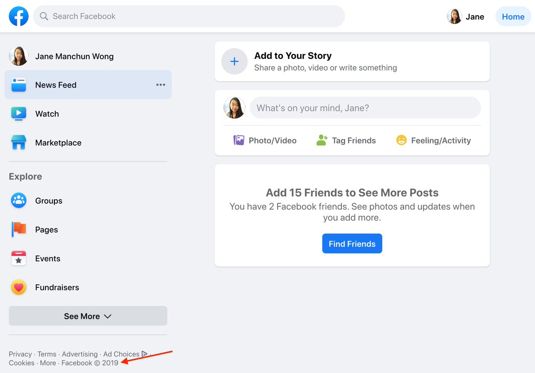Click the Marketplace storefront icon

click(19, 143)
